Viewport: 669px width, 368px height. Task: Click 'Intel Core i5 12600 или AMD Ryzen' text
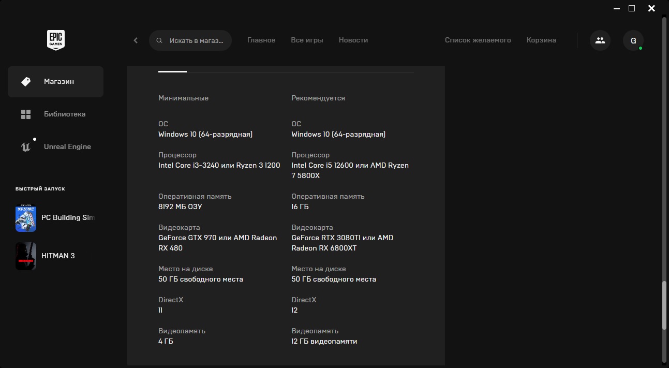tap(350, 166)
